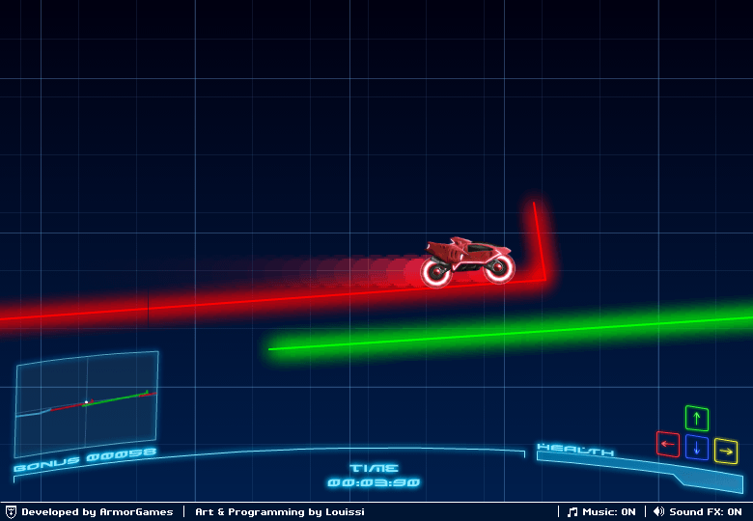Click Art & Programming by Louissi credit
The image size is (753, 521).
pos(280,512)
